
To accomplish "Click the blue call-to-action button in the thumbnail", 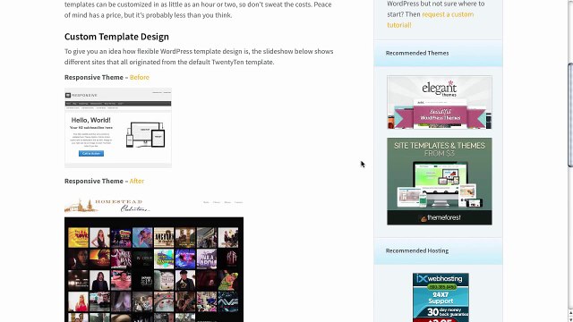I will [x=91, y=153].
